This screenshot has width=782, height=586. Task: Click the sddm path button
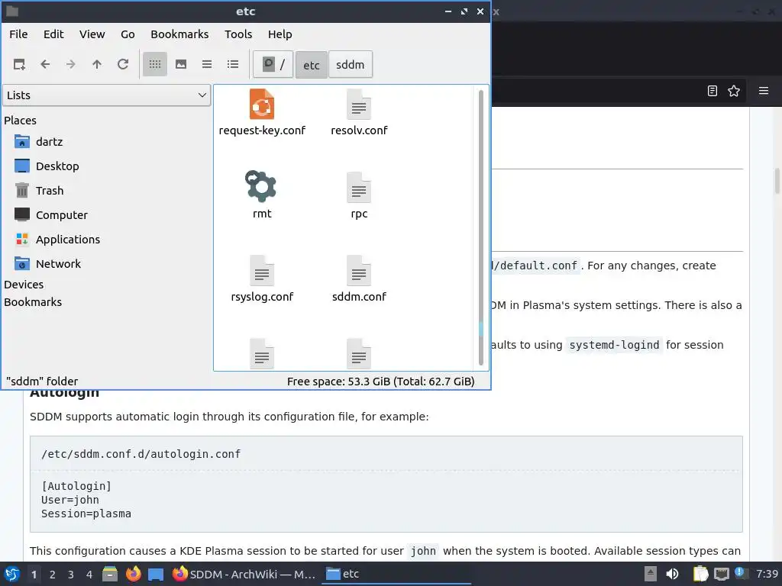350,64
